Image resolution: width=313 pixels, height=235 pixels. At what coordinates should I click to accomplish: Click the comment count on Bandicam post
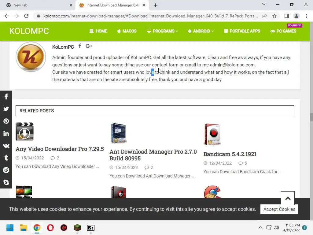(x=242, y=163)
